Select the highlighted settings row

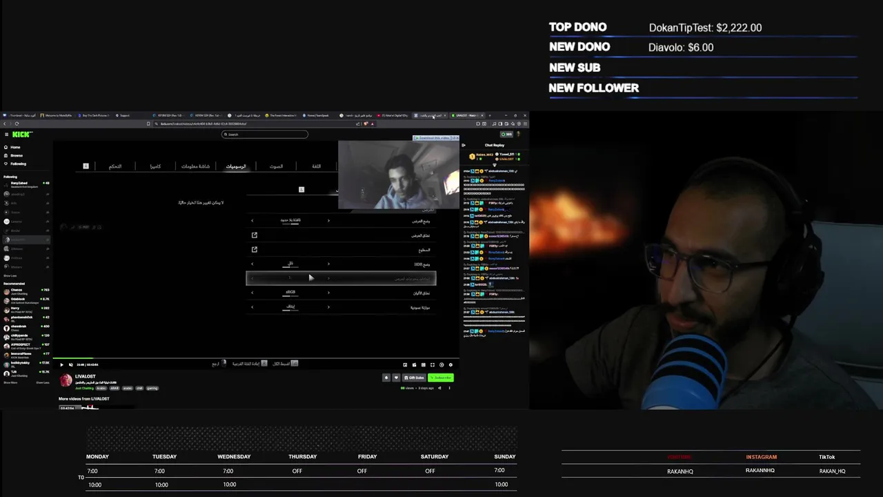coord(341,278)
